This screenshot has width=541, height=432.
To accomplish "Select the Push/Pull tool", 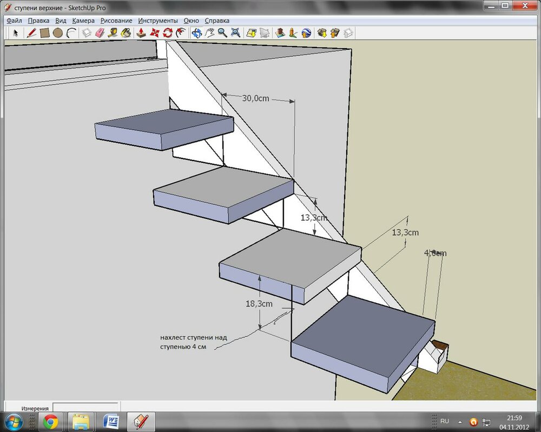I will [141, 32].
